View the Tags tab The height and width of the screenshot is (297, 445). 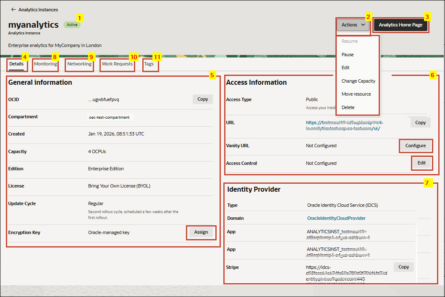click(x=149, y=64)
